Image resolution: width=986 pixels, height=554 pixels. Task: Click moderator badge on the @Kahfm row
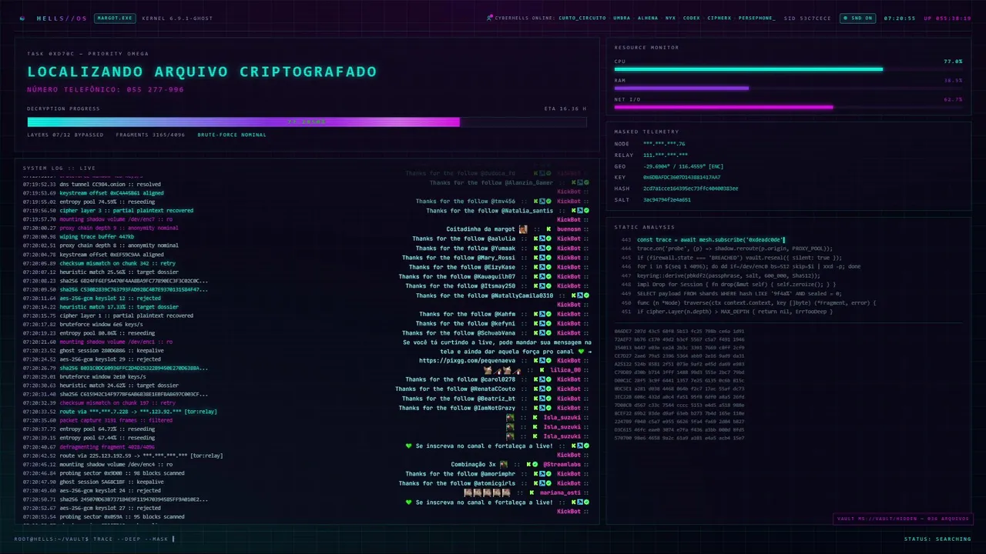(542, 314)
